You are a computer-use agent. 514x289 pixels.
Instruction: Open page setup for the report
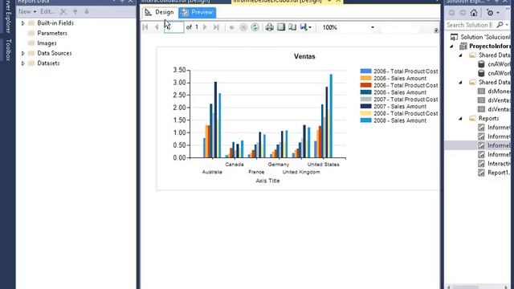pos(292,27)
